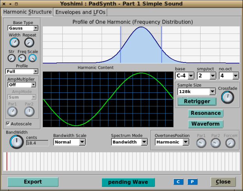Click the cents value field
Screen dimensions: 243x191
(37, 143)
